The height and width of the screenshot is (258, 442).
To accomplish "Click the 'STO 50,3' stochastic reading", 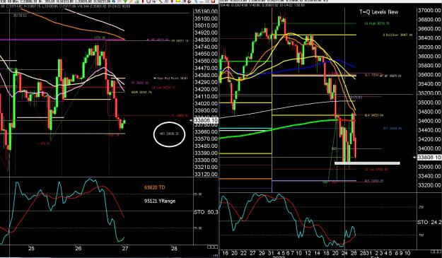I will [206, 212].
